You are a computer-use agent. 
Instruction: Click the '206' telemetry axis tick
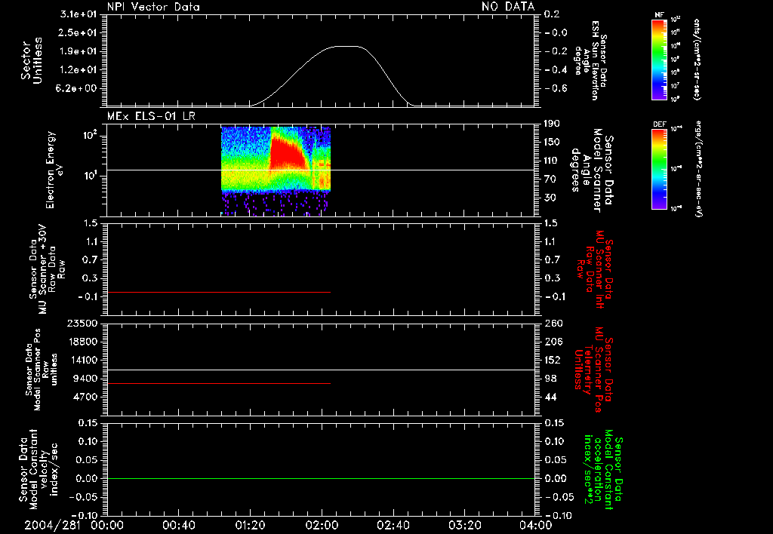tap(553, 342)
